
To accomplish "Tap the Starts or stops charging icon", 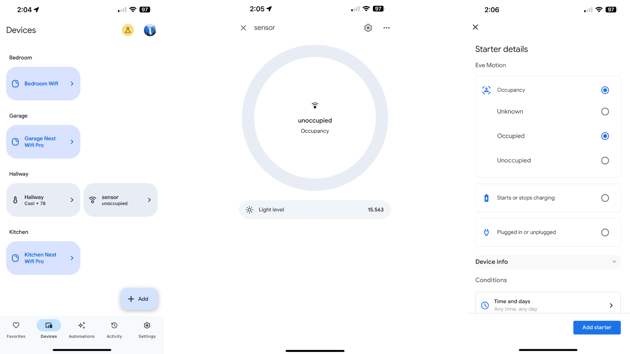I will click(x=486, y=198).
